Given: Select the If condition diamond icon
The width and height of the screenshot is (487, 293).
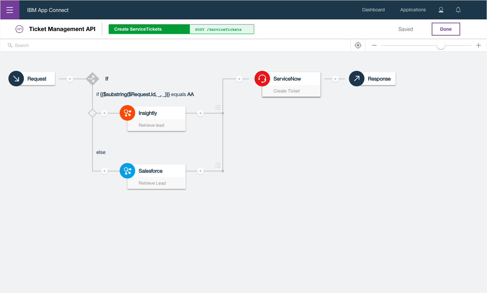Looking at the screenshot, I should point(92,79).
